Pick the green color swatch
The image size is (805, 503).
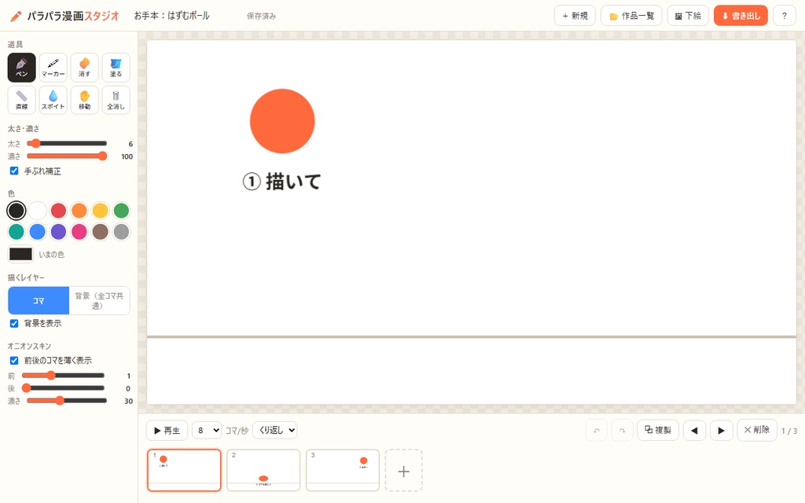[121, 211]
